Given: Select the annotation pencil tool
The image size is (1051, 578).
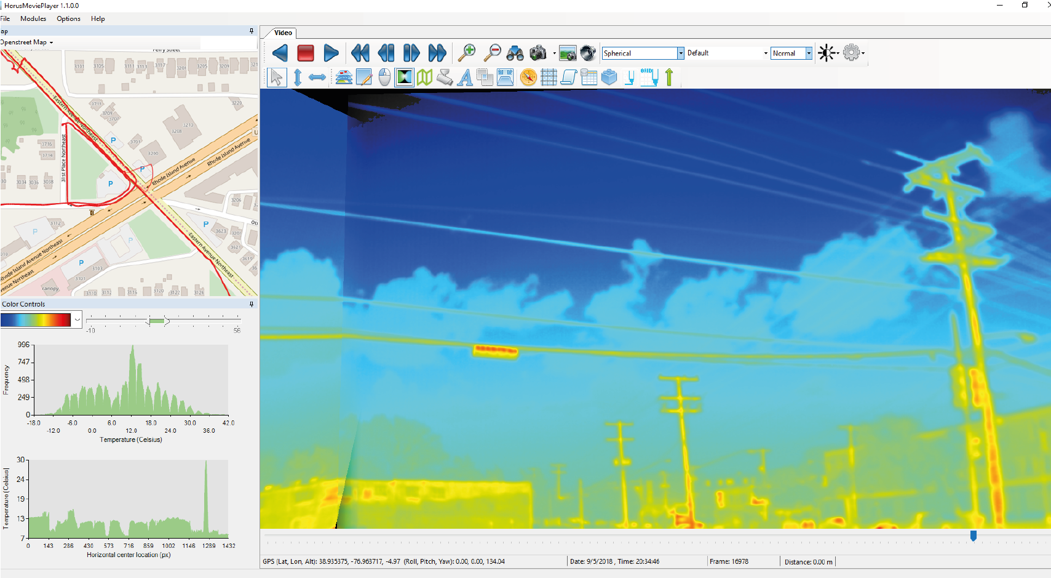Looking at the screenshot, I should point(364,77).
